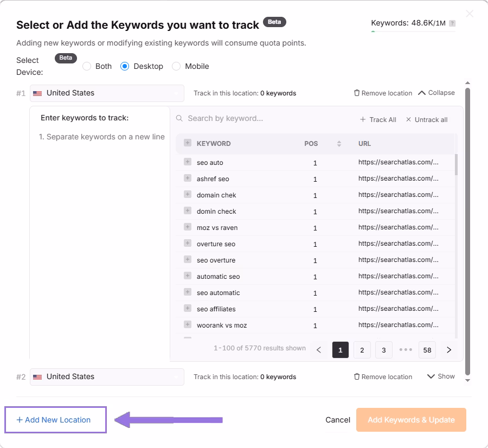Click the plus icon in KEYWORD header

[x=188, y=143]
